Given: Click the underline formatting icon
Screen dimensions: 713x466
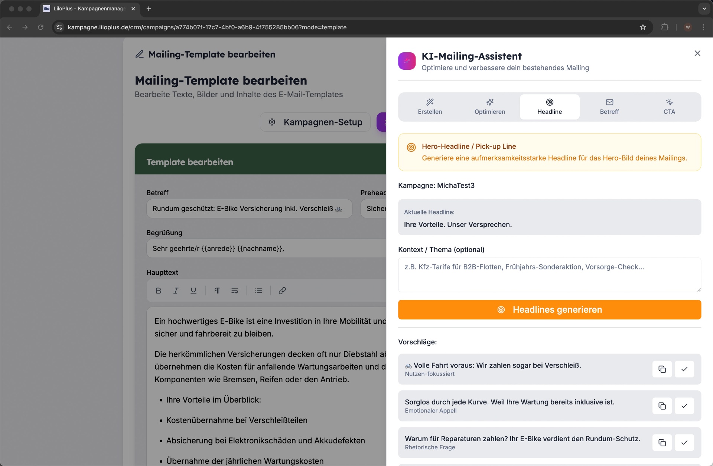Looking at the screenshot, I should tap(193, 291).
